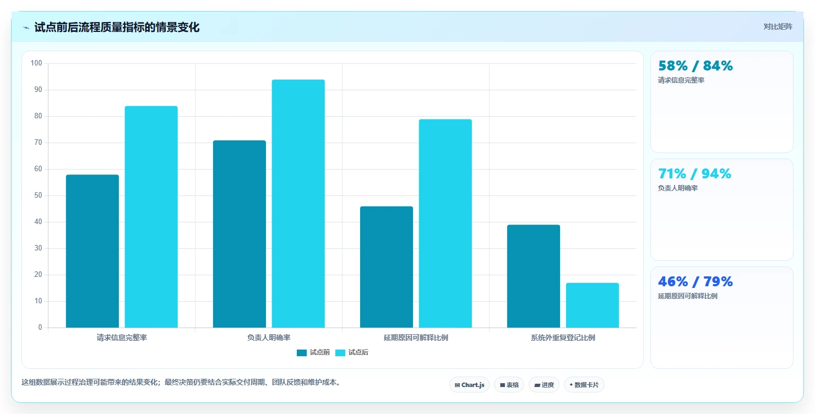The width and height of the screenshot is (815, 414).
Task: Click the 试点后 bar for 请求信息完整率
Action: click(x=151, y=217)
